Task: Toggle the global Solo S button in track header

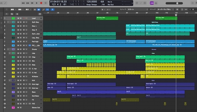Action: (17, 14)
